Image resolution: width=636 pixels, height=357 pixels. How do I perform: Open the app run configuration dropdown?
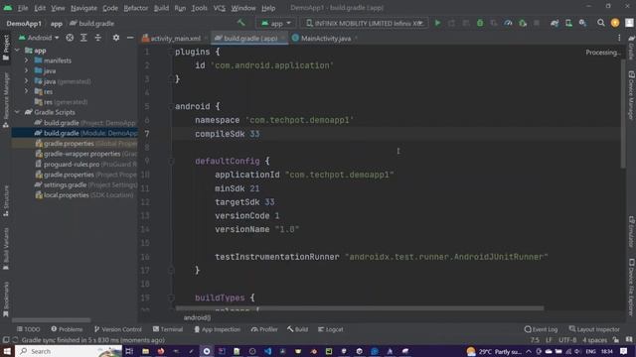click(x=276, y=23)
